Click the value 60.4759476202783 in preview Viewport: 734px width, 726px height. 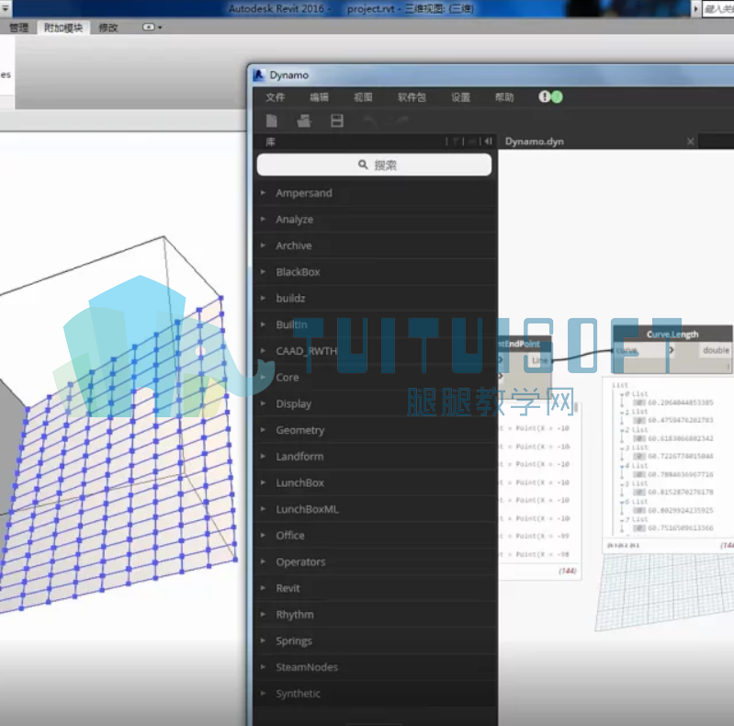pyautogui.click(x=681, y=420)
